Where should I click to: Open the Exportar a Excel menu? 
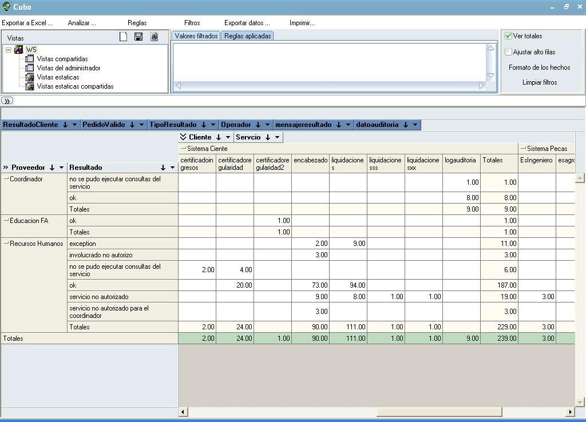[x=27, y=23]
